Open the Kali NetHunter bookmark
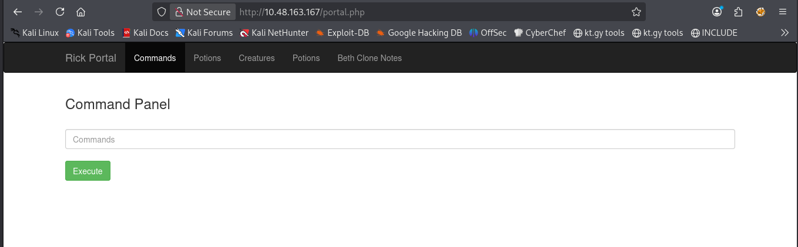 point(274,33)
